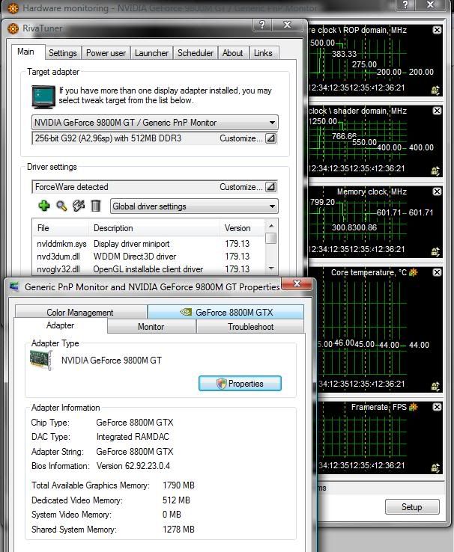Click the Description column header
This screenshot has width=454, height=552.
[154, 228]
